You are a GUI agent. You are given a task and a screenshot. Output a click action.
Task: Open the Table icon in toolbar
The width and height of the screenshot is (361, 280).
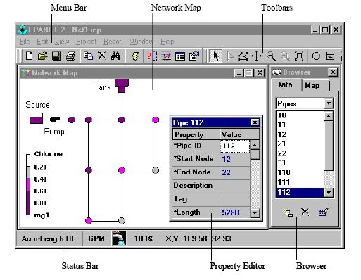pyautogui.click(x=180, y=56)
